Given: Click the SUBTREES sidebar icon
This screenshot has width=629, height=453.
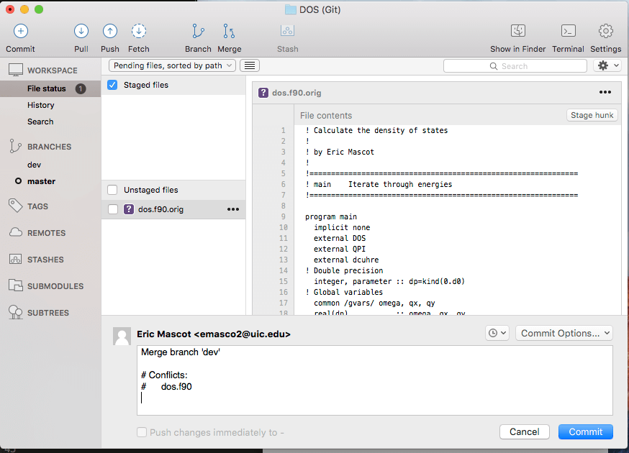Looking at the screenshot, I should coord(16,312).
